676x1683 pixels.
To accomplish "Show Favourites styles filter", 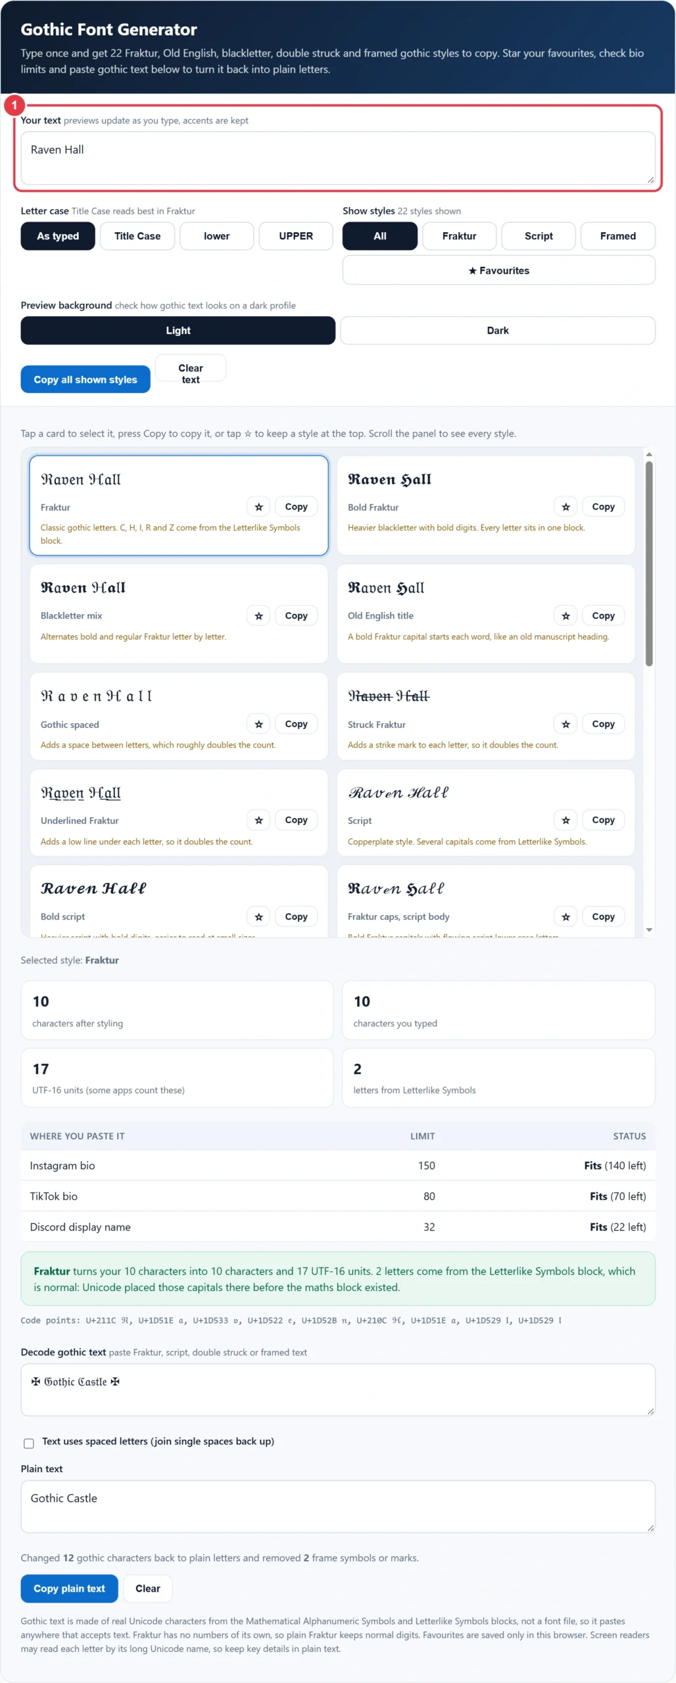I will pos(498,270).
